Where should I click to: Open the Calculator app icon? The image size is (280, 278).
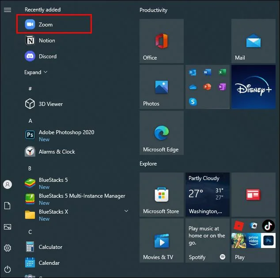tap(30, 247)
